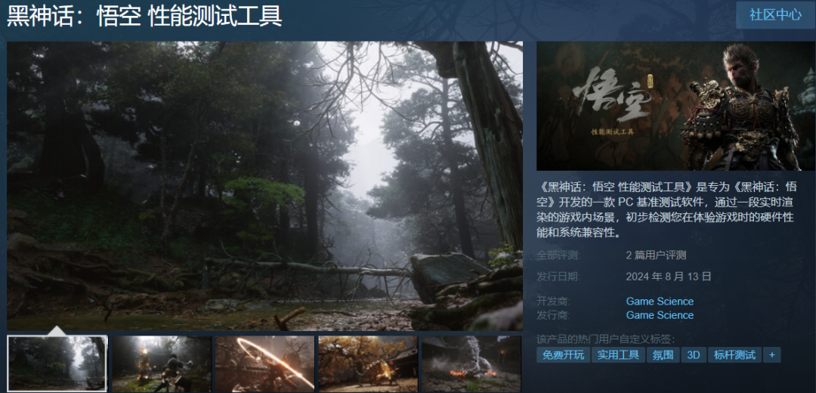The image size is (816, 393).
Task: Click the release date 2024 年 8 月 13 日
Action: point(668,277)
